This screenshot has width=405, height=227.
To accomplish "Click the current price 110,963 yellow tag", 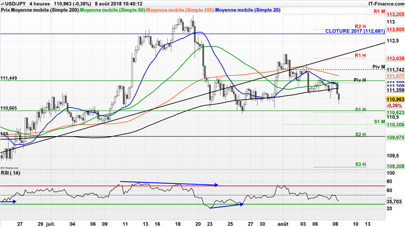I will click(x=395, y=99).
